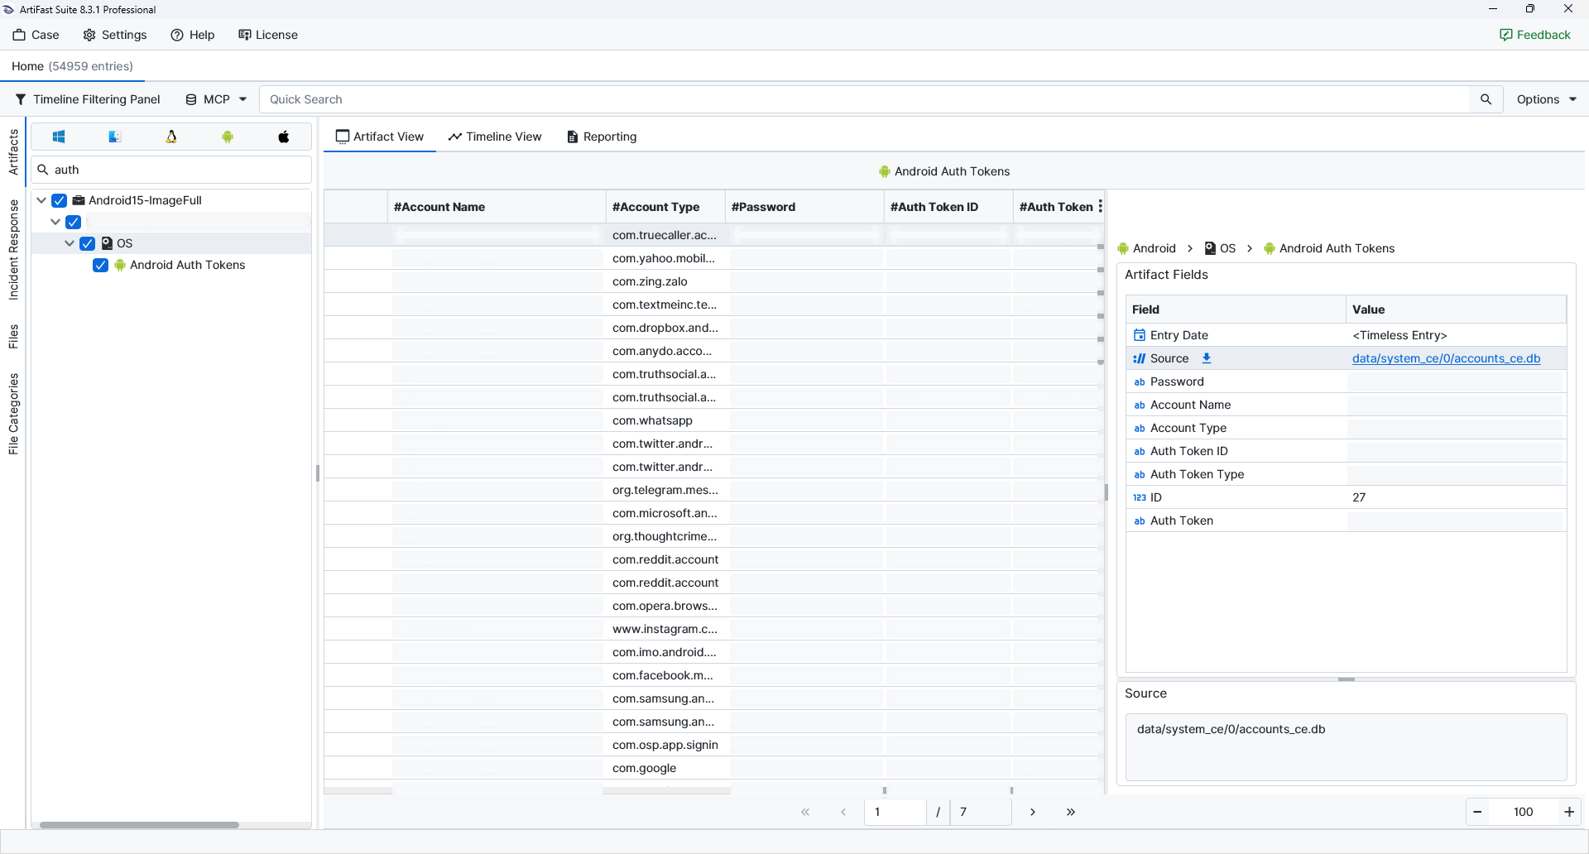Click the Feedback button
1589x854 pixels.
[x=1535, y=35]
